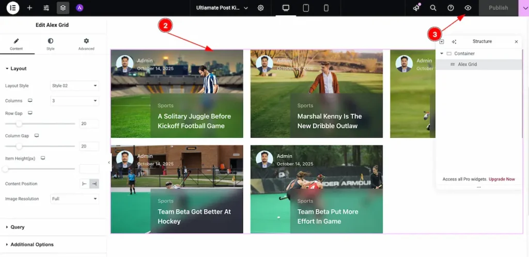Image resolution: width=529 pixels, height=257 pixels.
Task: Open the Layout Style dropdown
Action: 74,86
